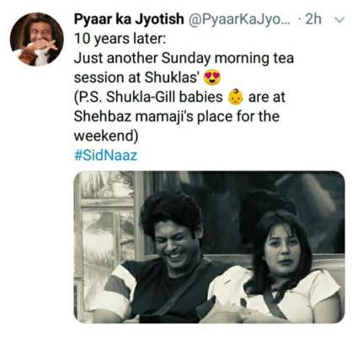Image resolution: width=352 pixels, height=337 pixels.
Task: Open the Pyaar ka Jyotish profile avatar
Action: click(x=36, y=39)
